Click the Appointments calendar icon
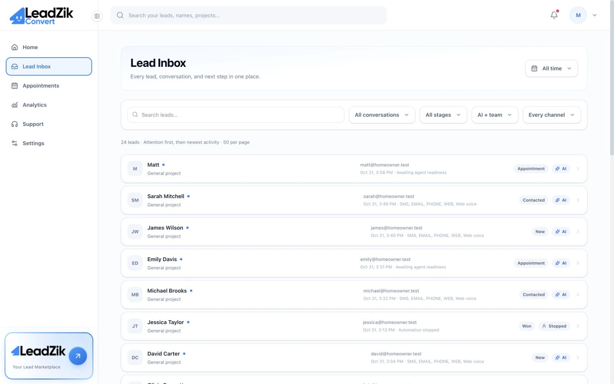 pyautogui.click(x=15, y=86)
